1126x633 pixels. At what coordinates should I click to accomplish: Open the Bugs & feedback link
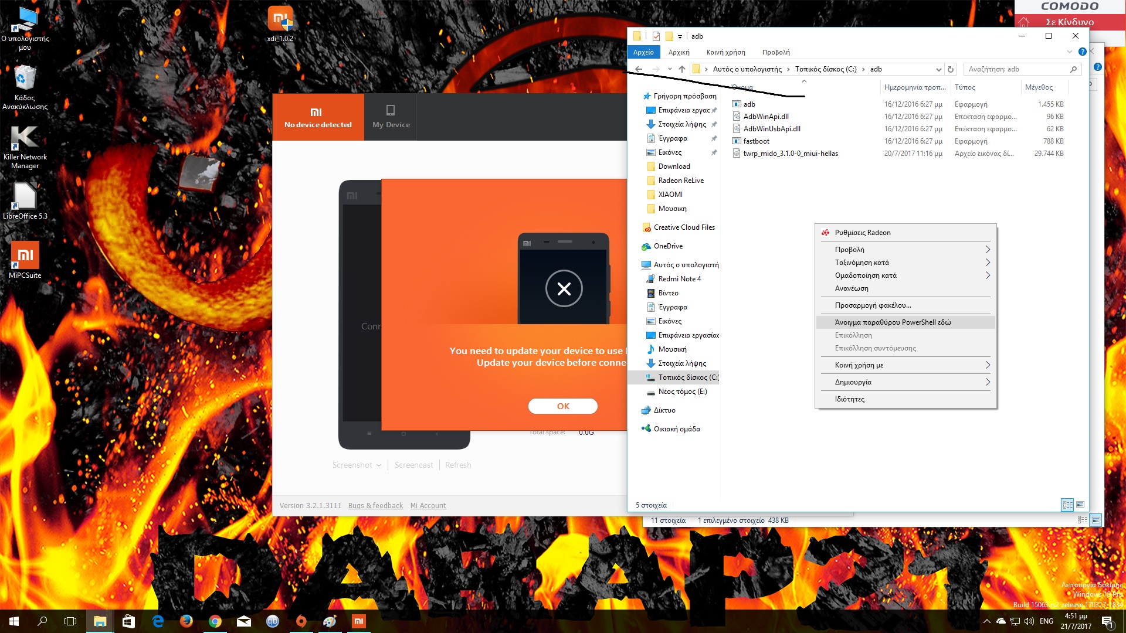point(375,506)
